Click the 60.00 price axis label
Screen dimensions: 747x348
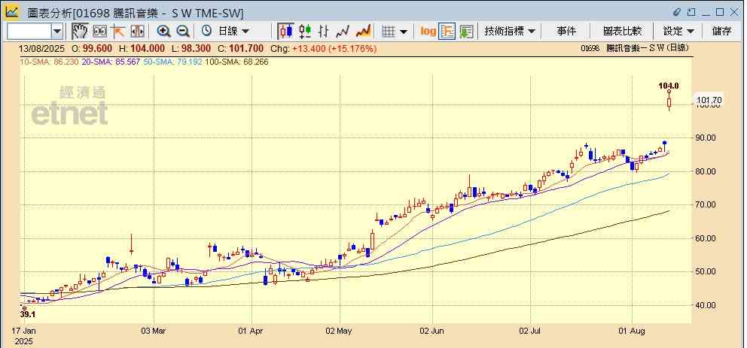coord(706,238)
